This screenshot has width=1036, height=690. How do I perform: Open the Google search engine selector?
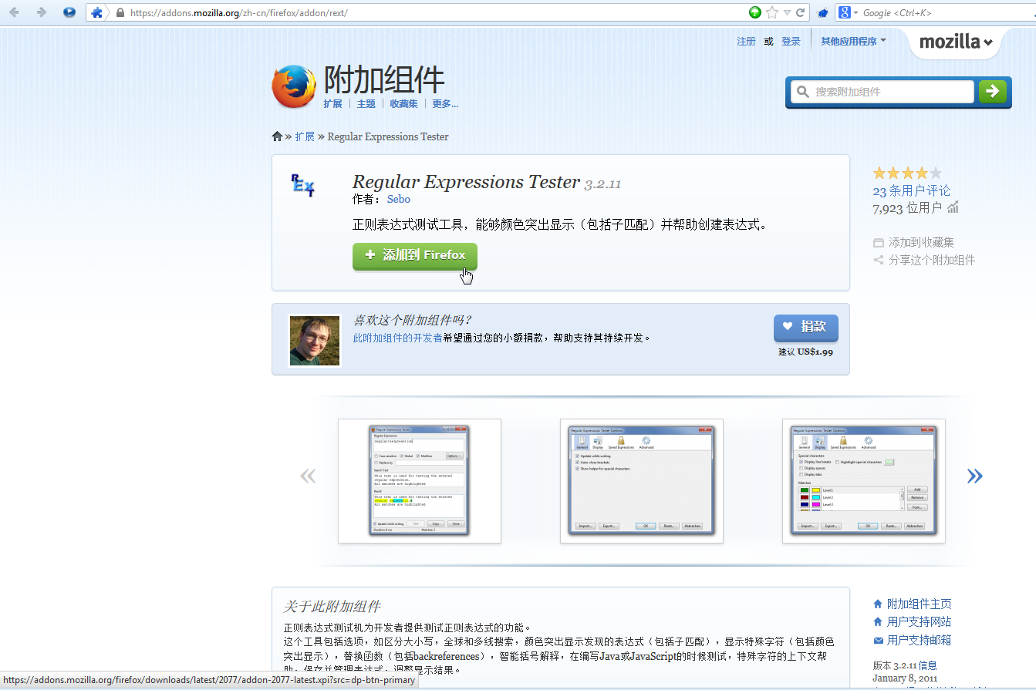click(849, 13)
